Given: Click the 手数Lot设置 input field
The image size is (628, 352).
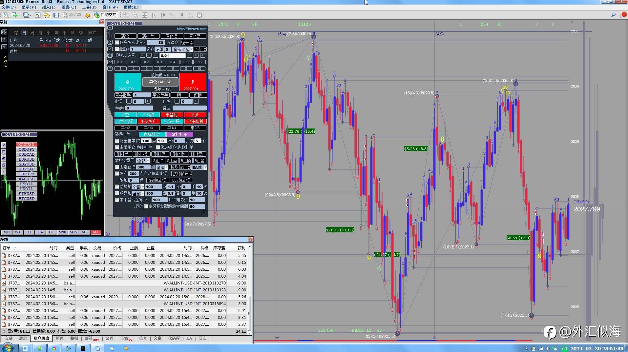Looking at the screenshot, I should [173, 56].
